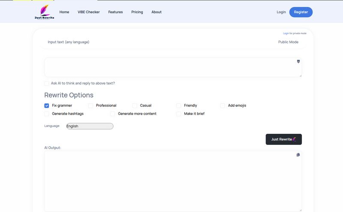Image resolution: width=343 pixels, height=212 pixels.
Task: Check Generate more content option
Action: click(x=113, y=114)
